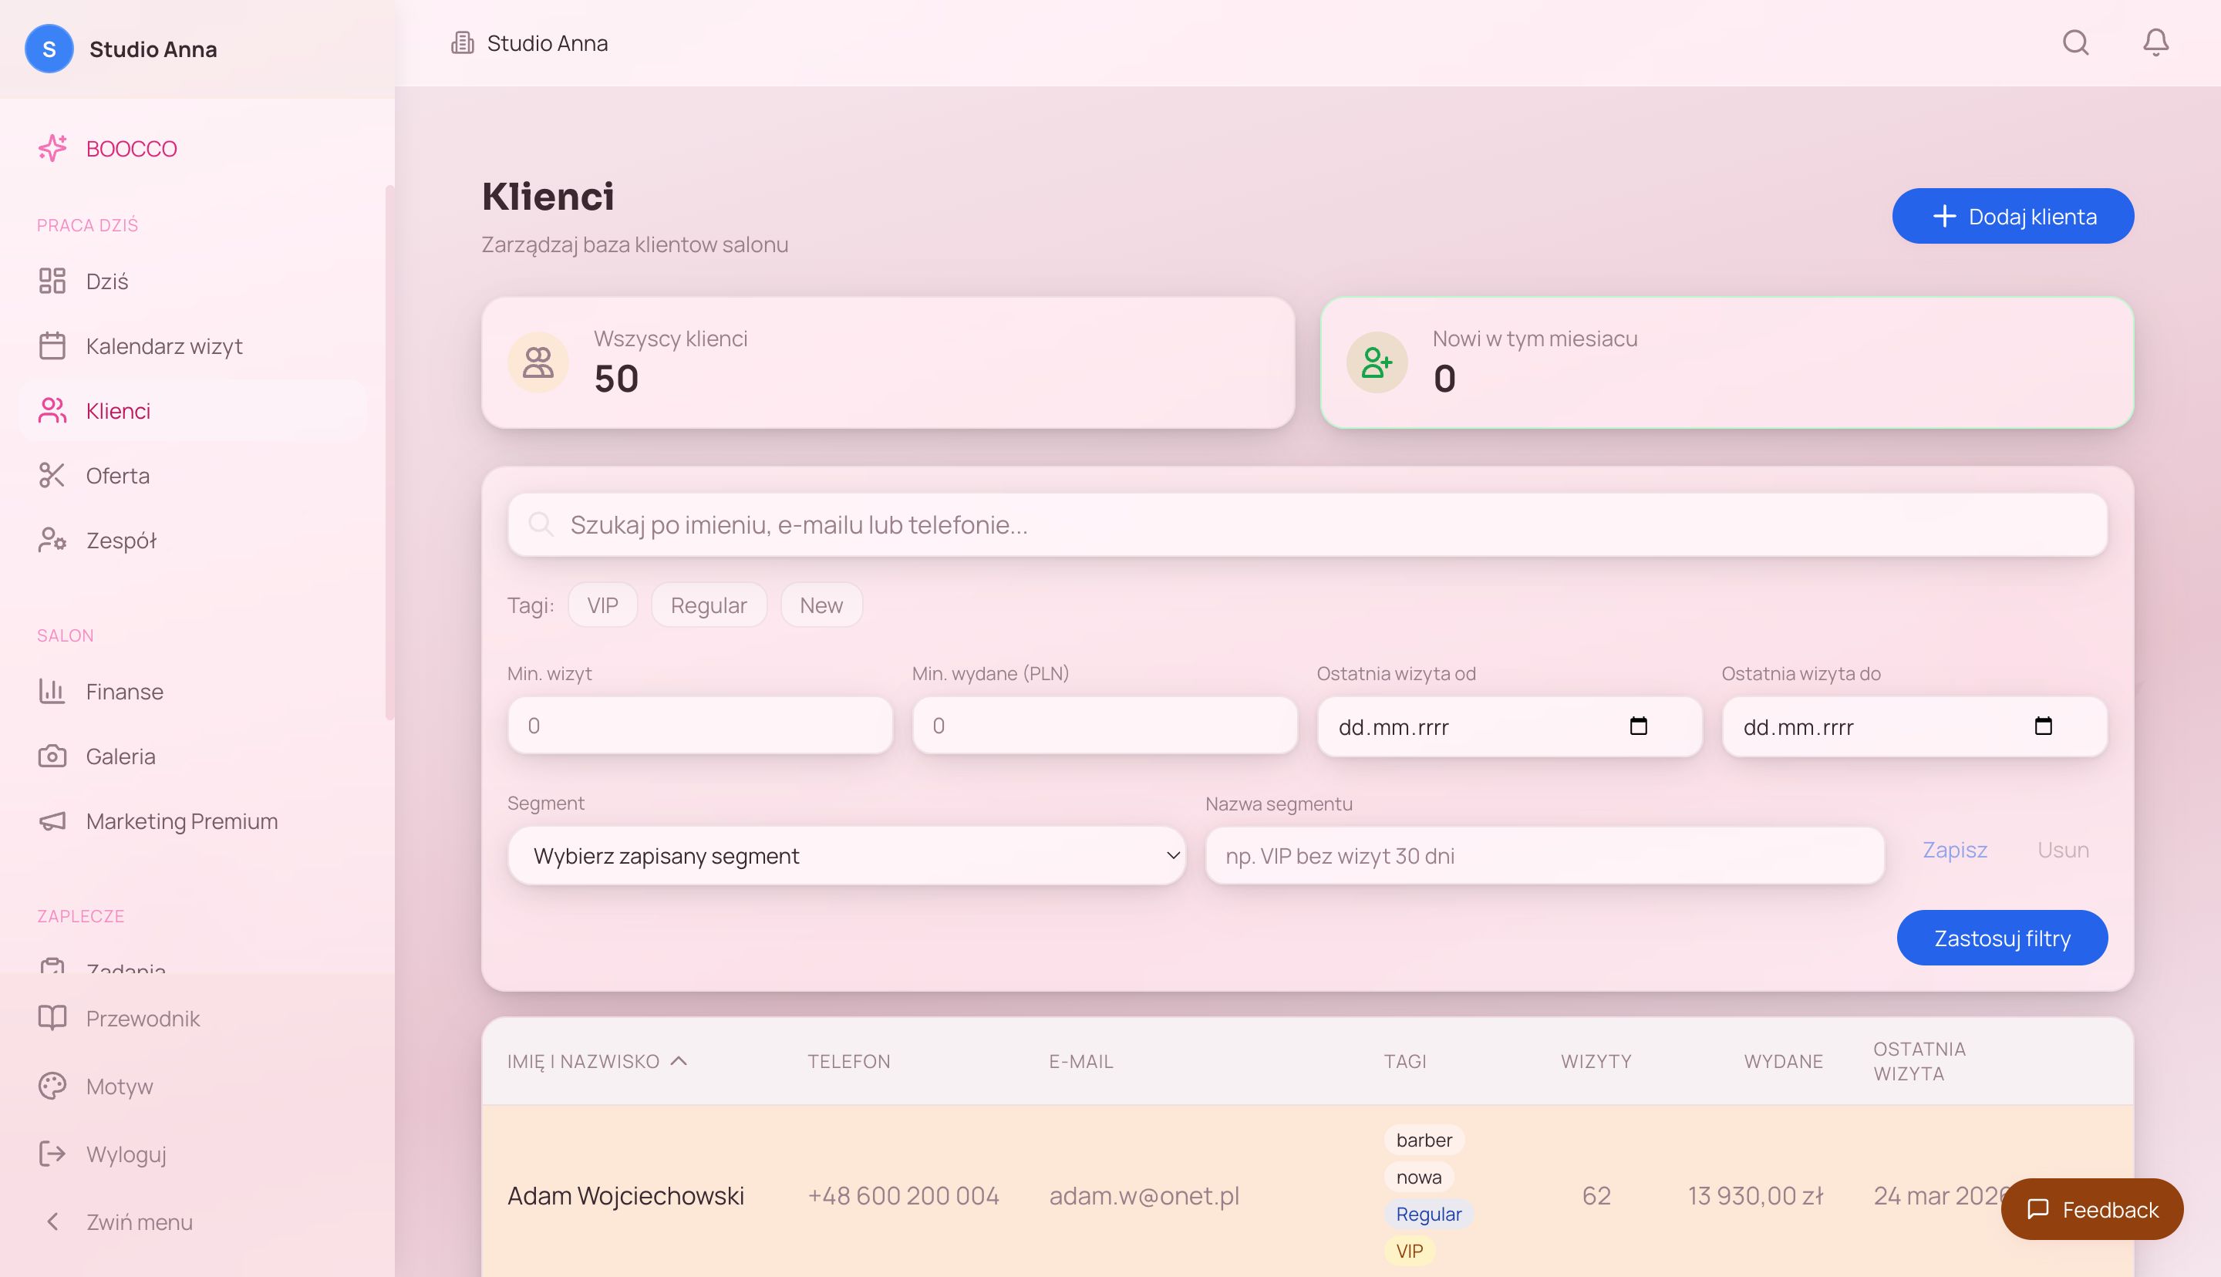The image size is (2221, 1277).
Task: Click the Motyw palette icon
Action: coord(52,1086)
